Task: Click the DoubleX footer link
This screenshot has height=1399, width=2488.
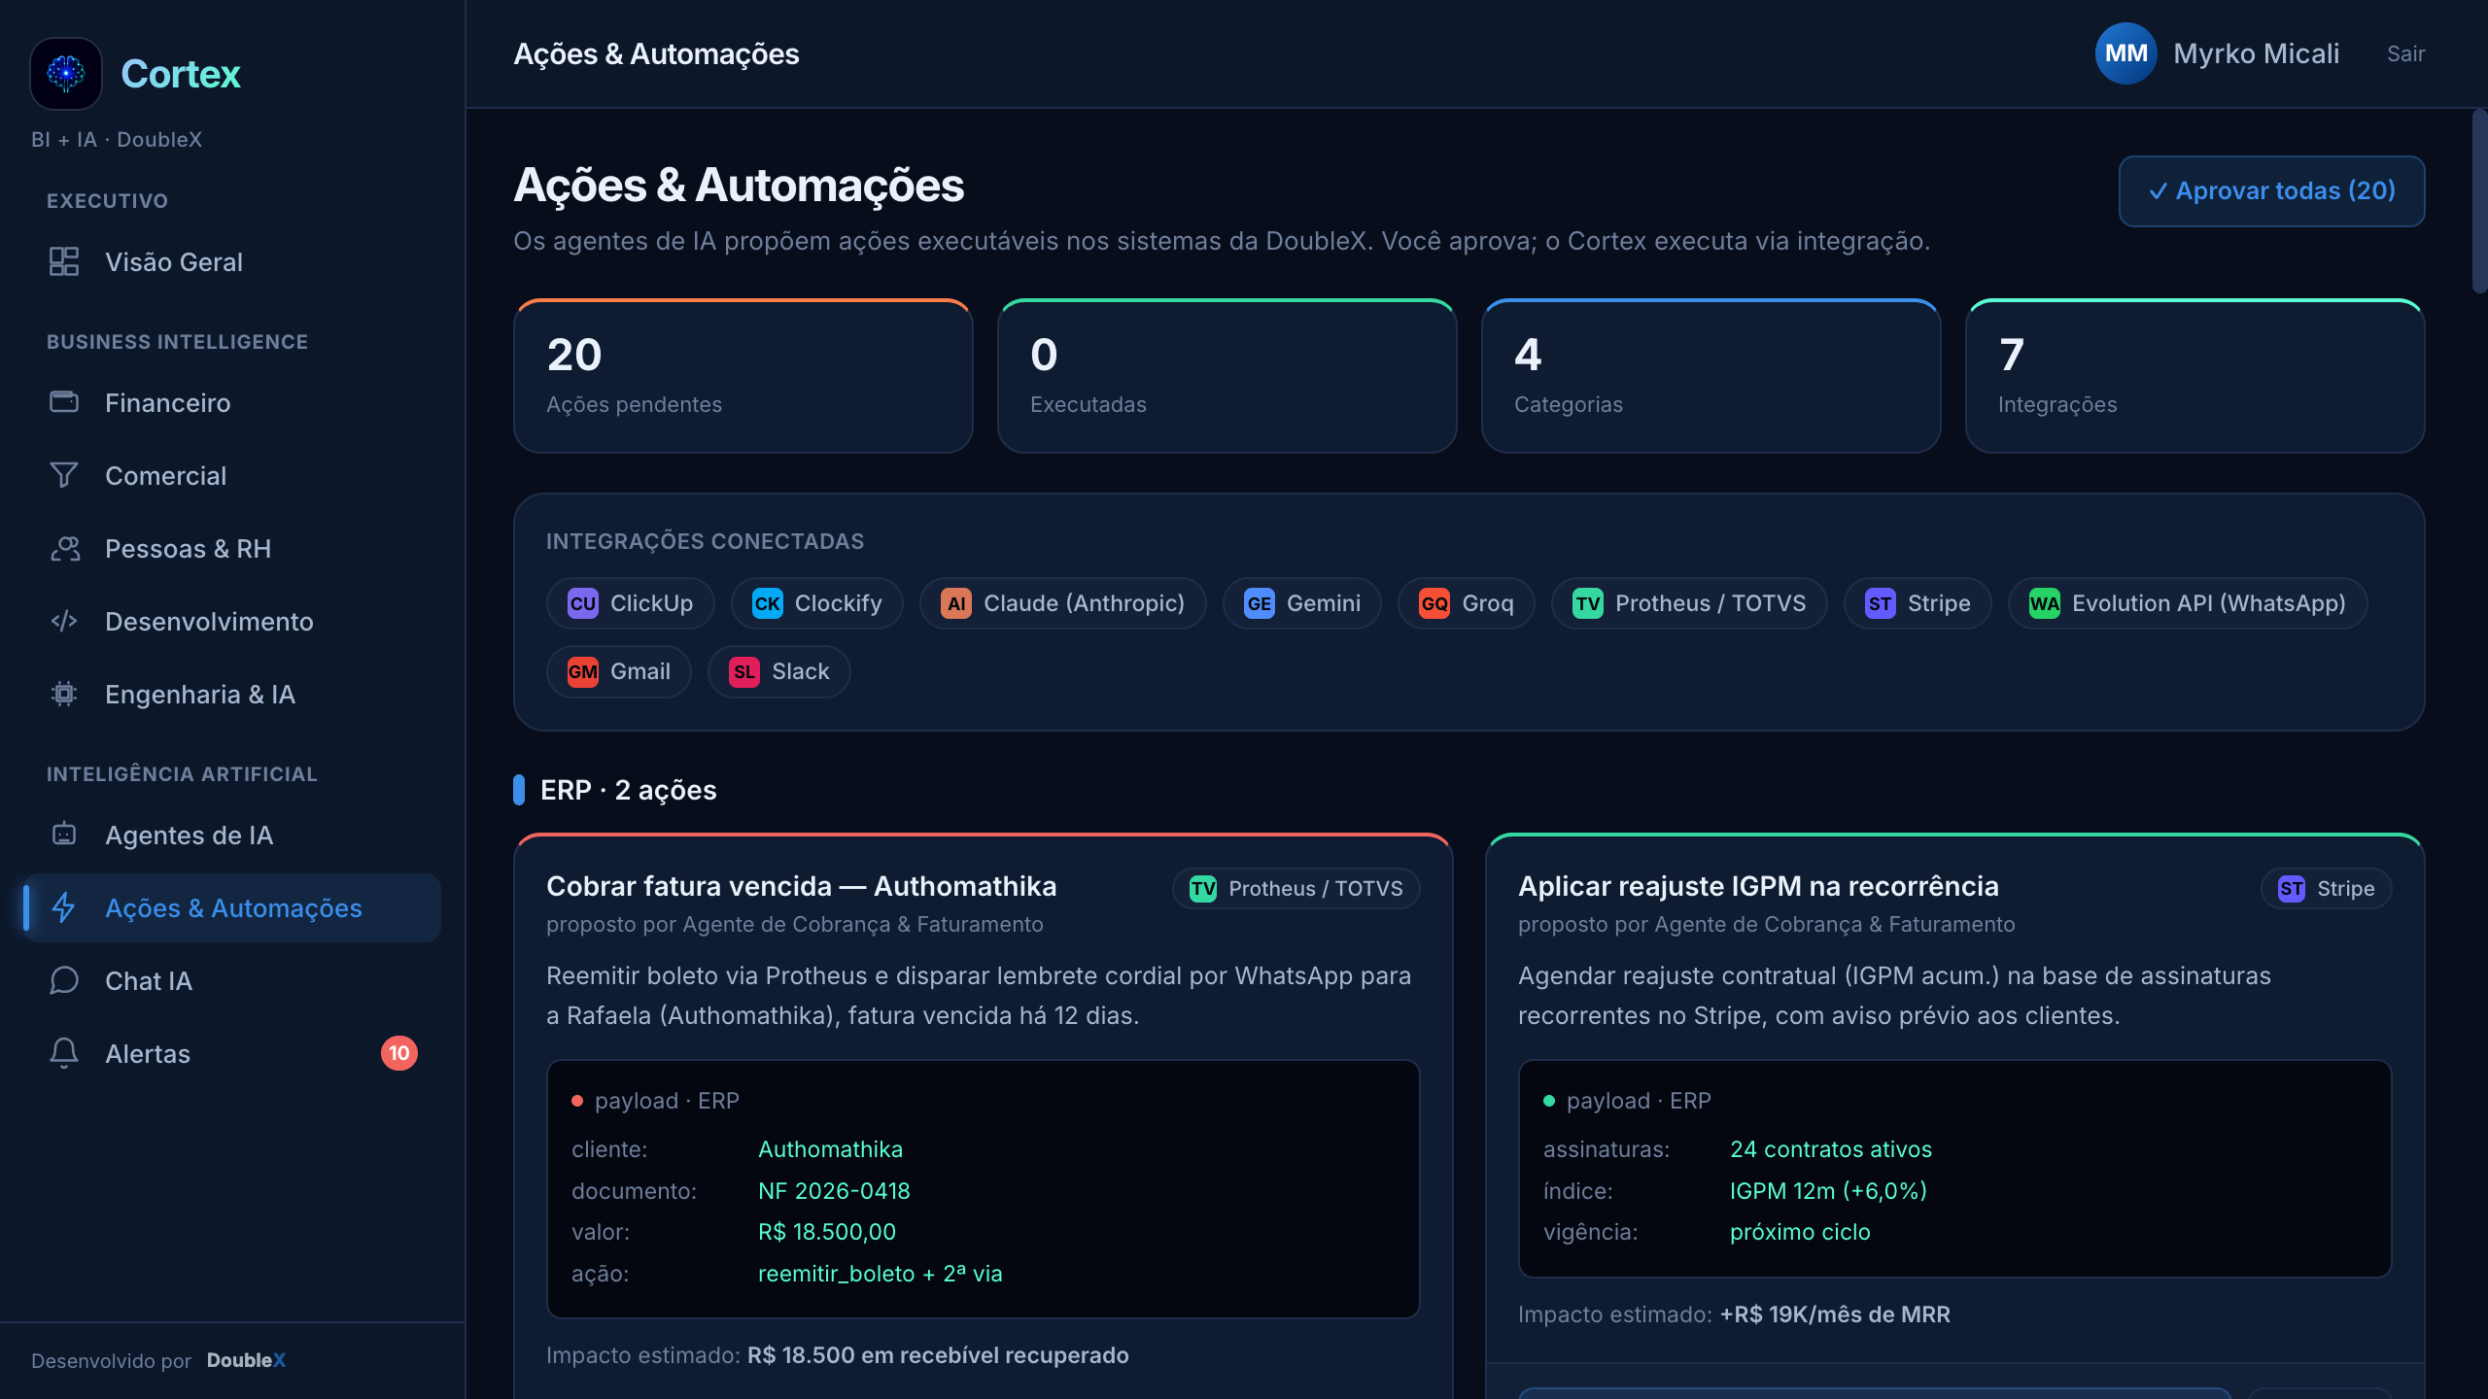Action: (246, 1360)
